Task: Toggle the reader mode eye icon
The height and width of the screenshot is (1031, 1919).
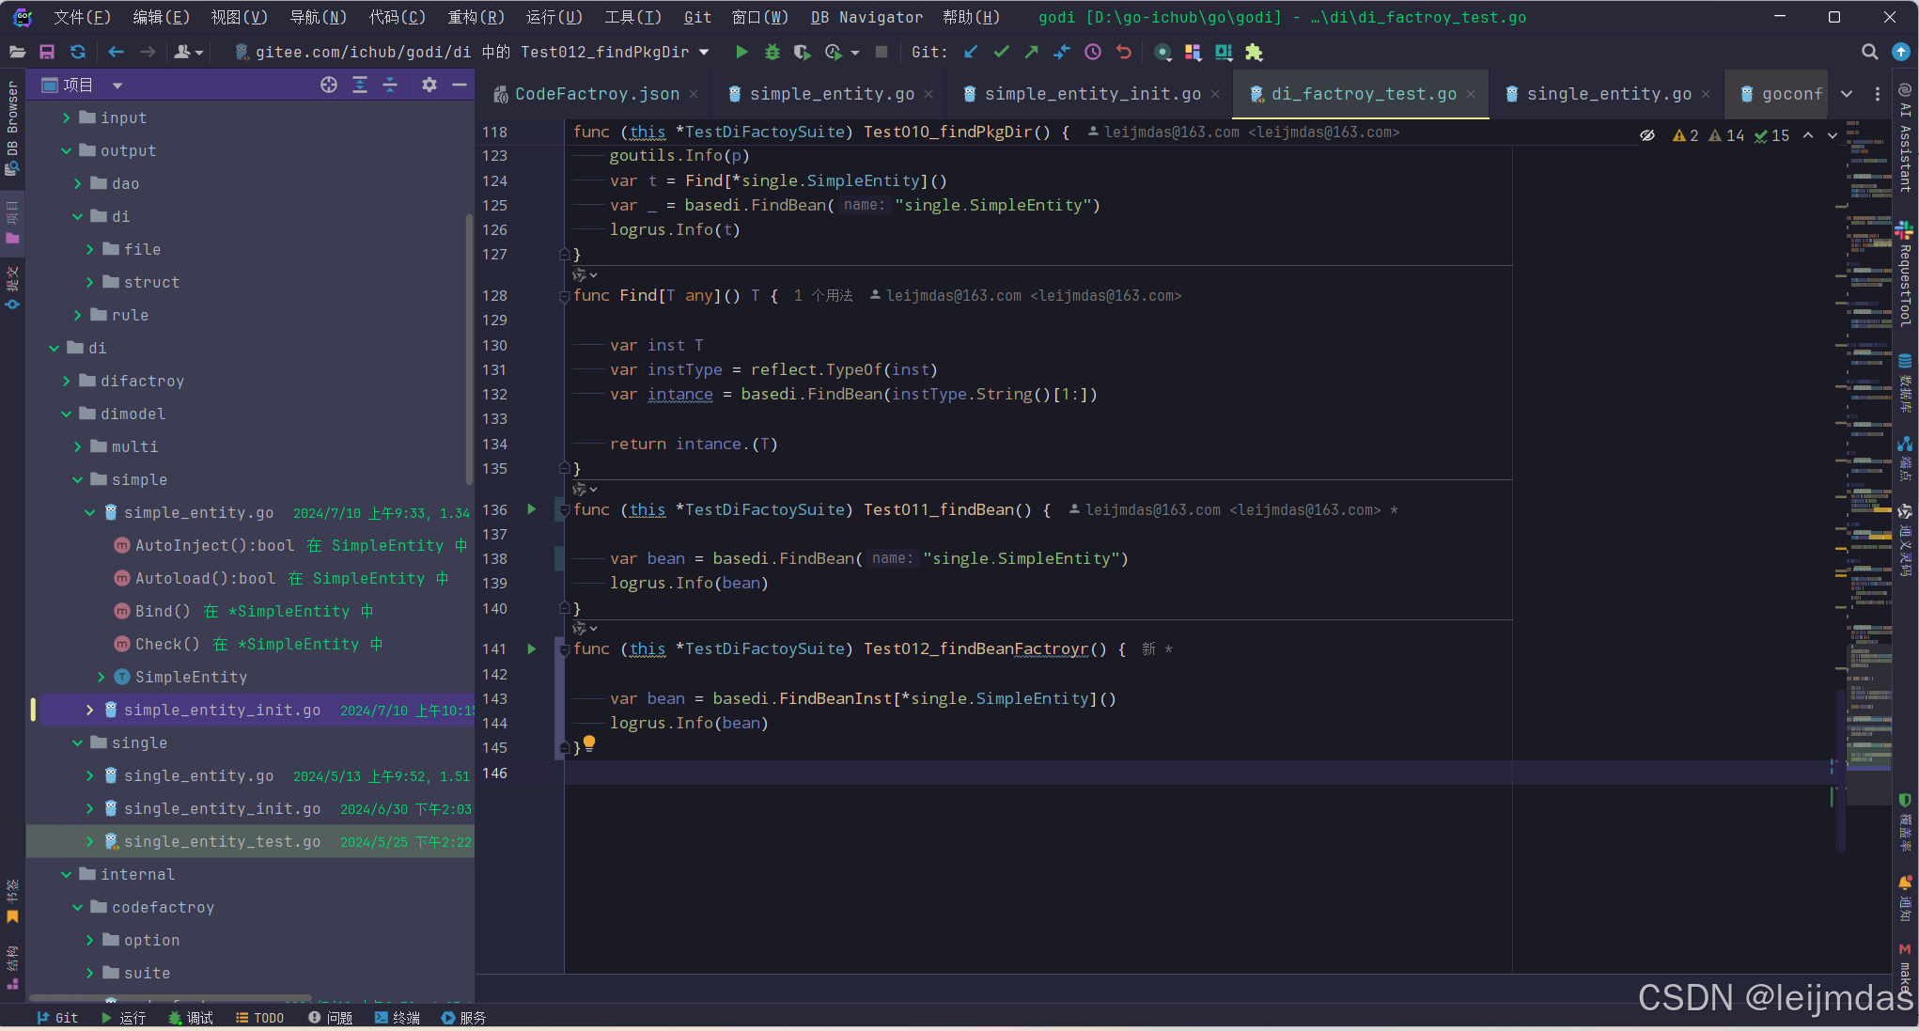Action: click(1647, 135)
